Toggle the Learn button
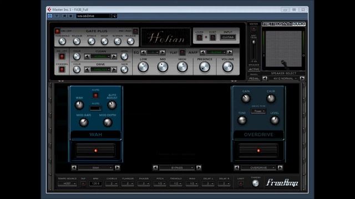355x199 pixels. [200, 37]
